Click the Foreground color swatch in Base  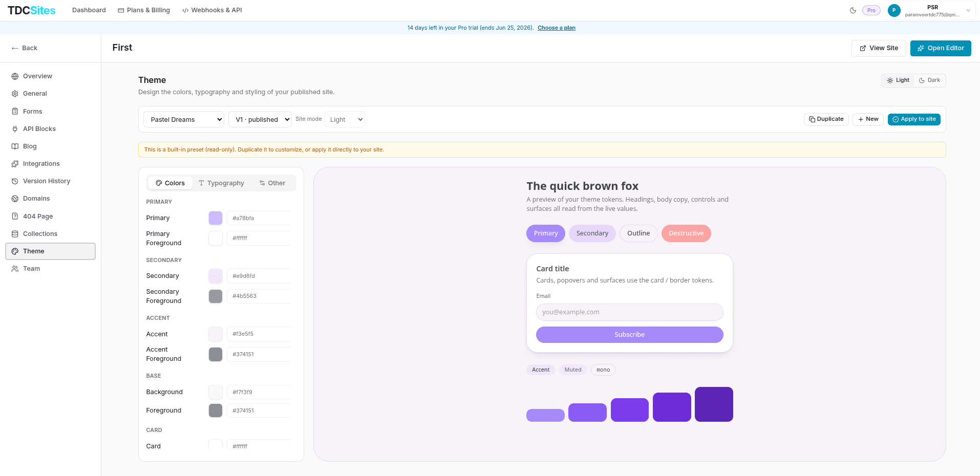point(216,410)
